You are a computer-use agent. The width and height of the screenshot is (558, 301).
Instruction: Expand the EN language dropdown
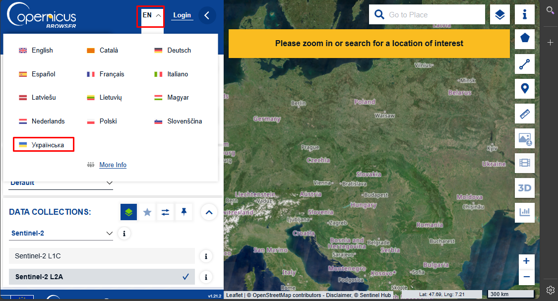152,15
